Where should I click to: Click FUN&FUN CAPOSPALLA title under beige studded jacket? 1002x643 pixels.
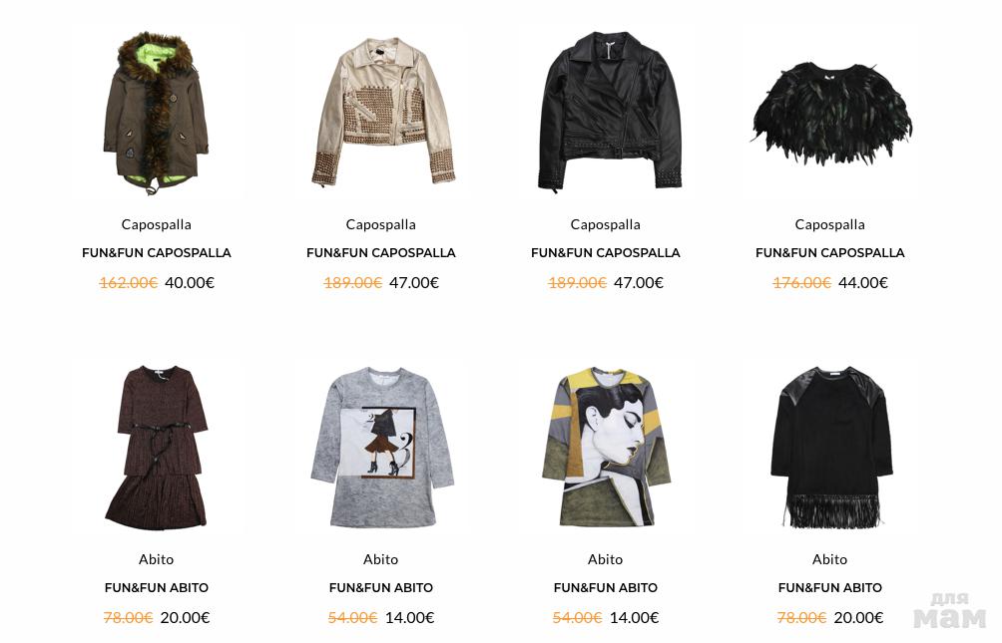381,253
